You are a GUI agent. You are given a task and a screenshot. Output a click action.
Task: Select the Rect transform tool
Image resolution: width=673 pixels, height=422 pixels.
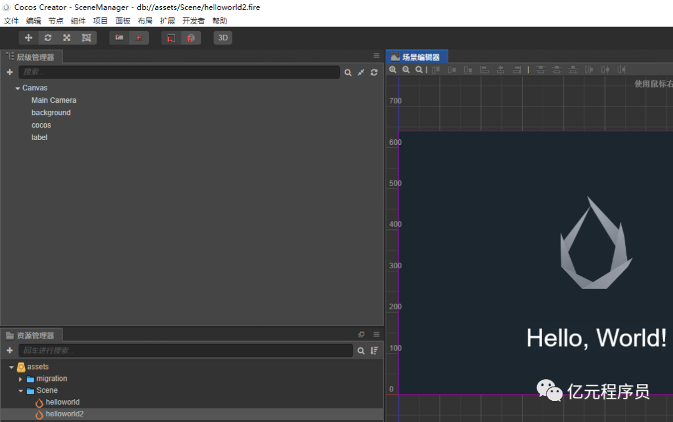click(x=86, y=38)
